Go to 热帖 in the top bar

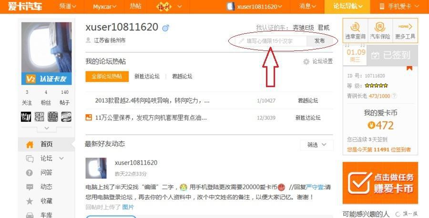coord(135,6)
